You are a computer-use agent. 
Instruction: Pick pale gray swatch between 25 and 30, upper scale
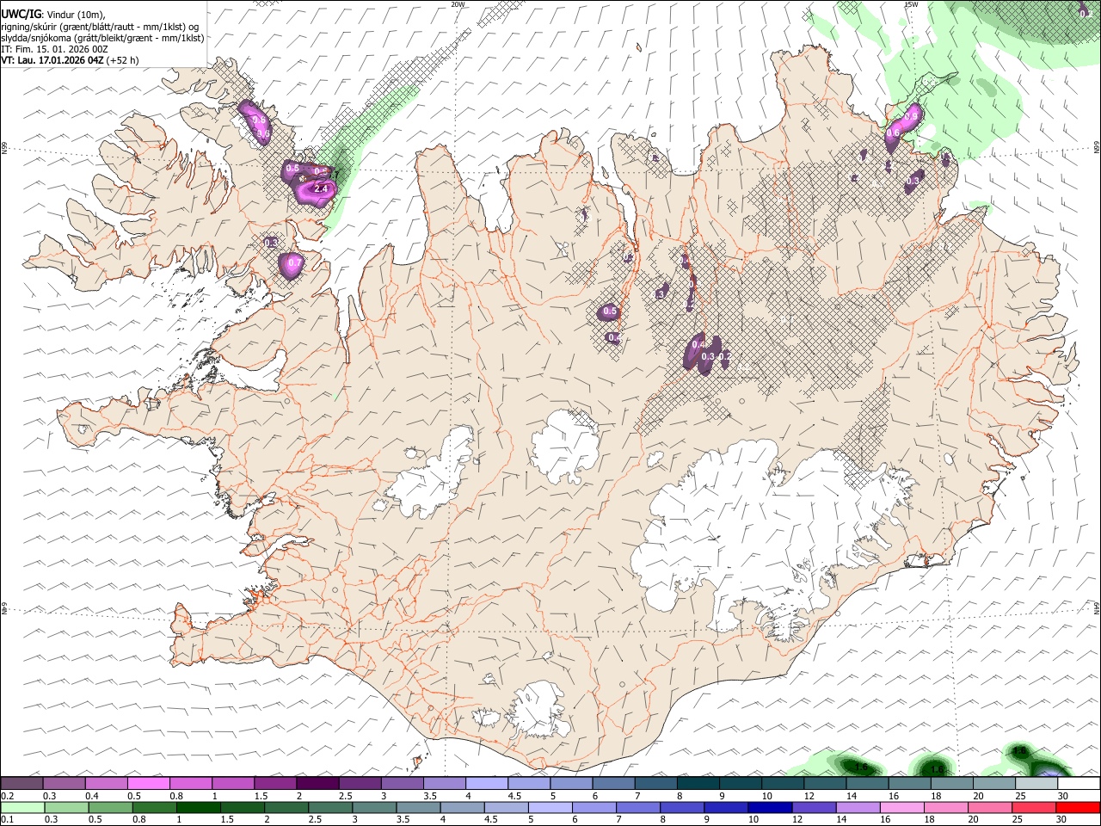pyautogui.click(x=1036, y=784)
